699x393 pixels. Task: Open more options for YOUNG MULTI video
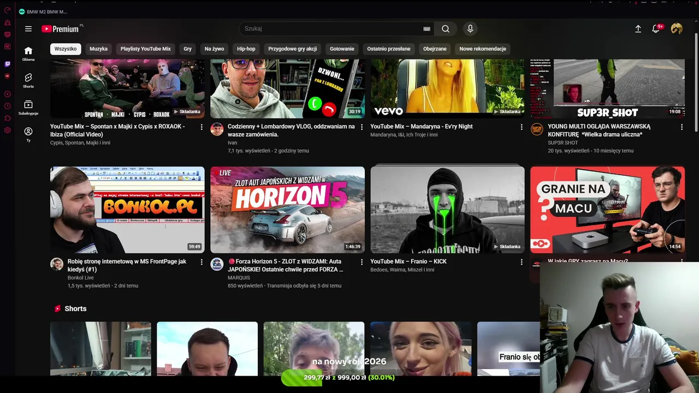click(x=682, y=127)
